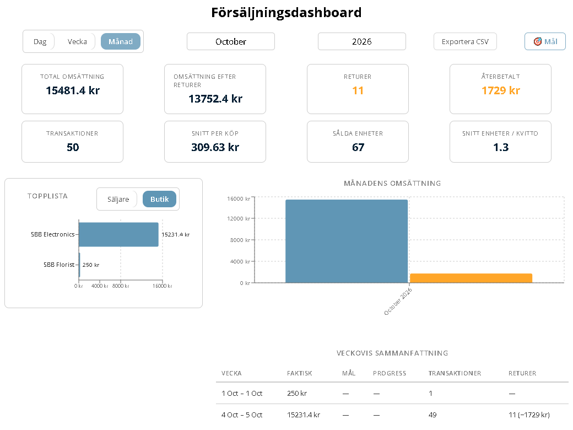Viewport: 573px width, 430px height.
Task: Click the 15231.4 kr Faktisk cell
Action: (x=304, y=415)
